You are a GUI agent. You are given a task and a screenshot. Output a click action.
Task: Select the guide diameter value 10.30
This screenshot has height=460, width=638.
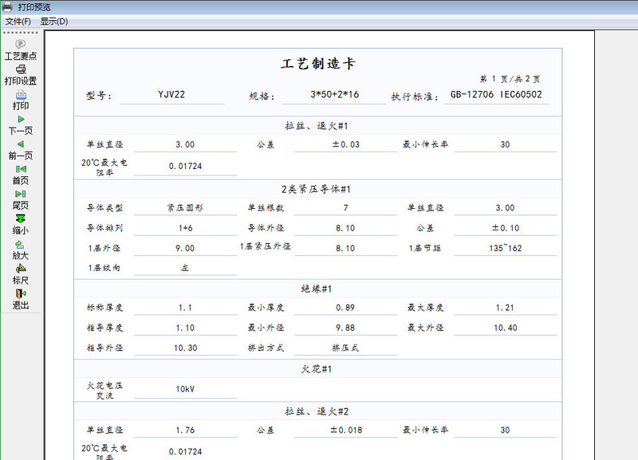click(185, 348)
